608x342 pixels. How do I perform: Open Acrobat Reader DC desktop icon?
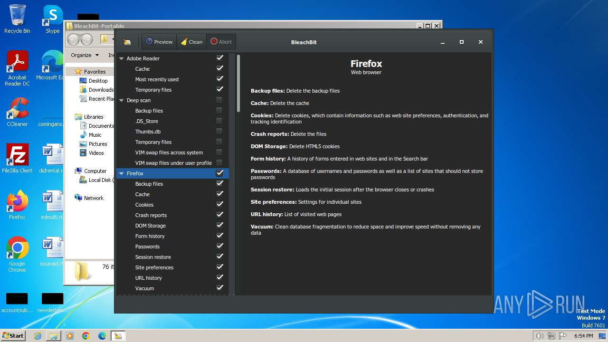[17, 68]
